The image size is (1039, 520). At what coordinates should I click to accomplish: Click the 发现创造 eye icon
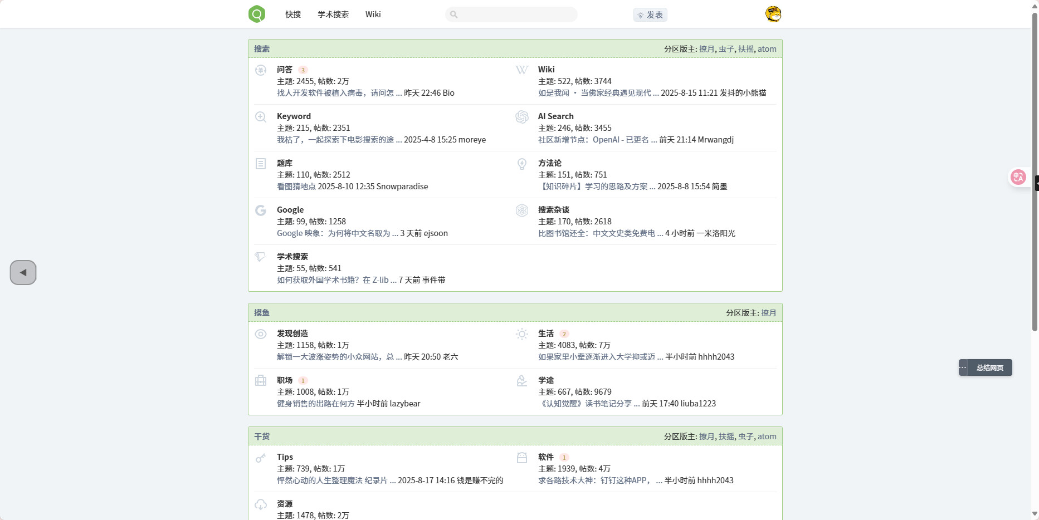coord(261,334)
